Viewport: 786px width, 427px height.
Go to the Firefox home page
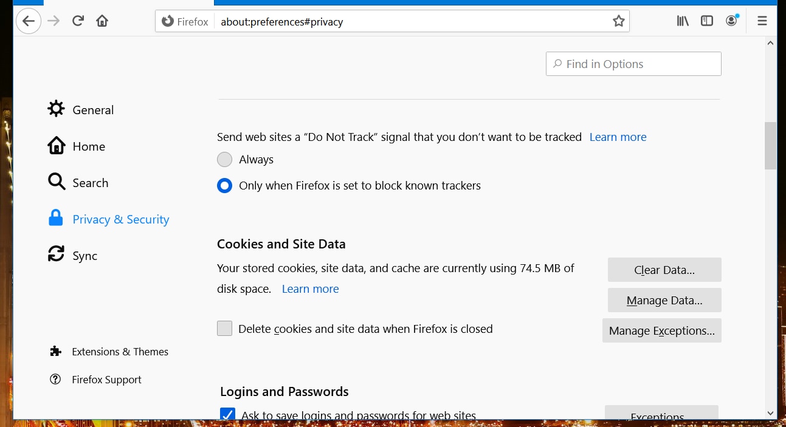point(102,21)
